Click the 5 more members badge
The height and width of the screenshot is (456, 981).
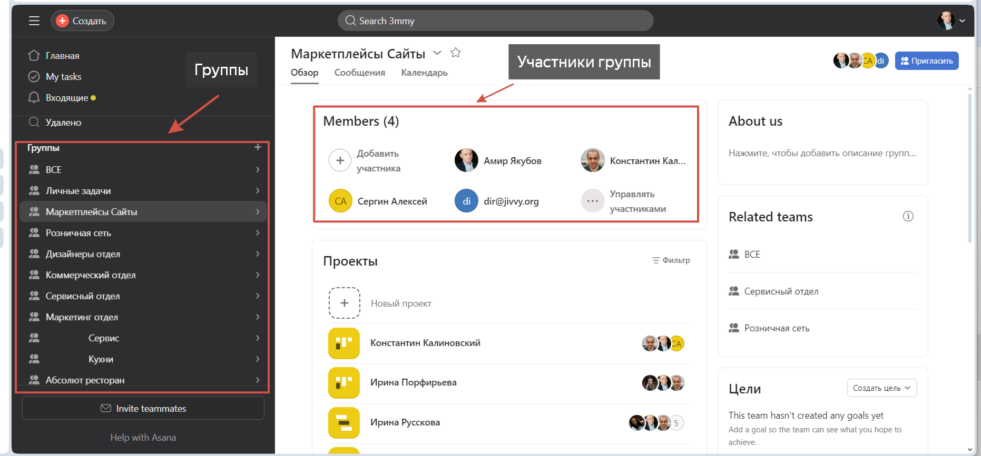tap(676, 423)
